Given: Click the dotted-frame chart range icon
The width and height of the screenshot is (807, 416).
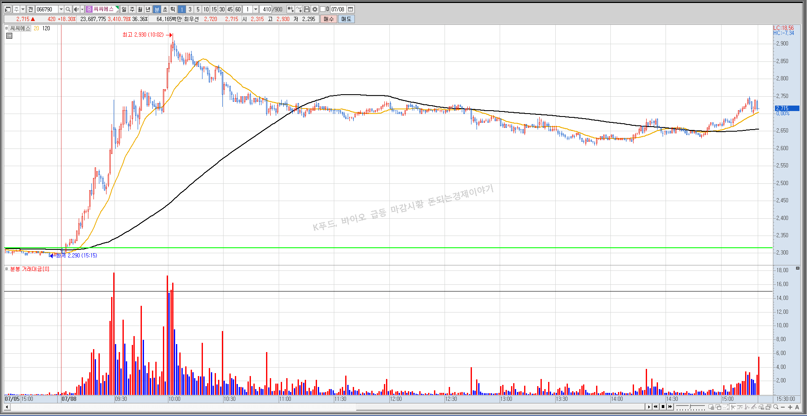Looking at the screenshot, I should (725, 407).
